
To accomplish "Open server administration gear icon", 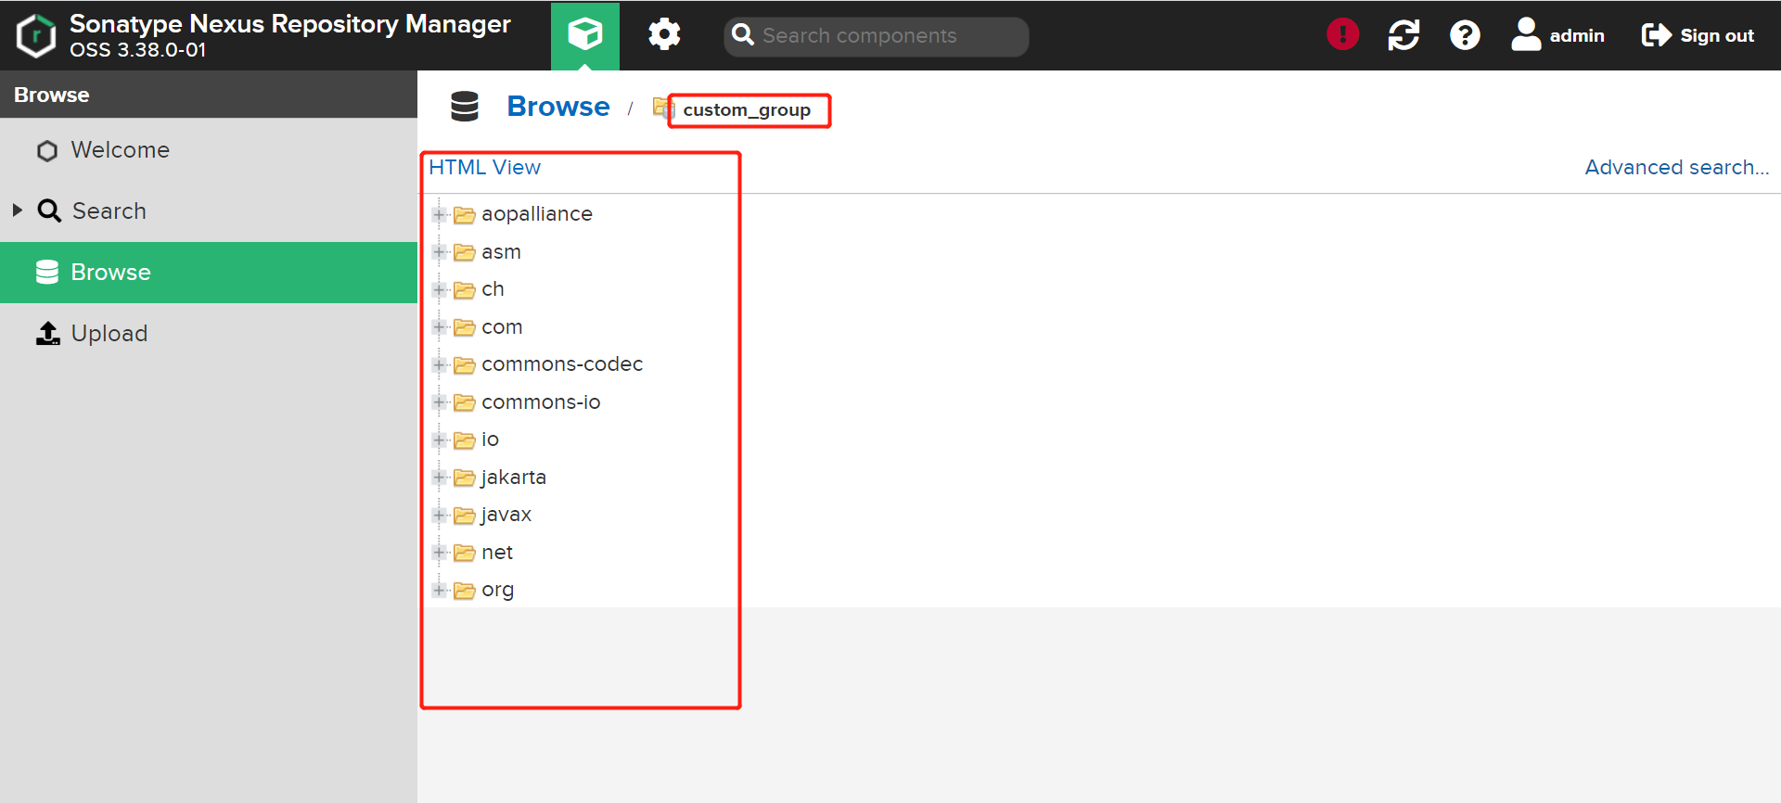I will pyautogui.click(x=664, y=35).
